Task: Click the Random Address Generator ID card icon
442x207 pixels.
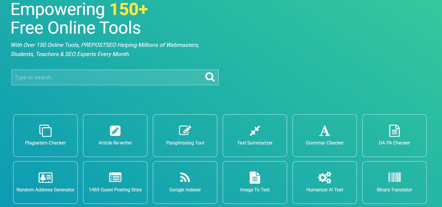Action: (x=45, y=178)
